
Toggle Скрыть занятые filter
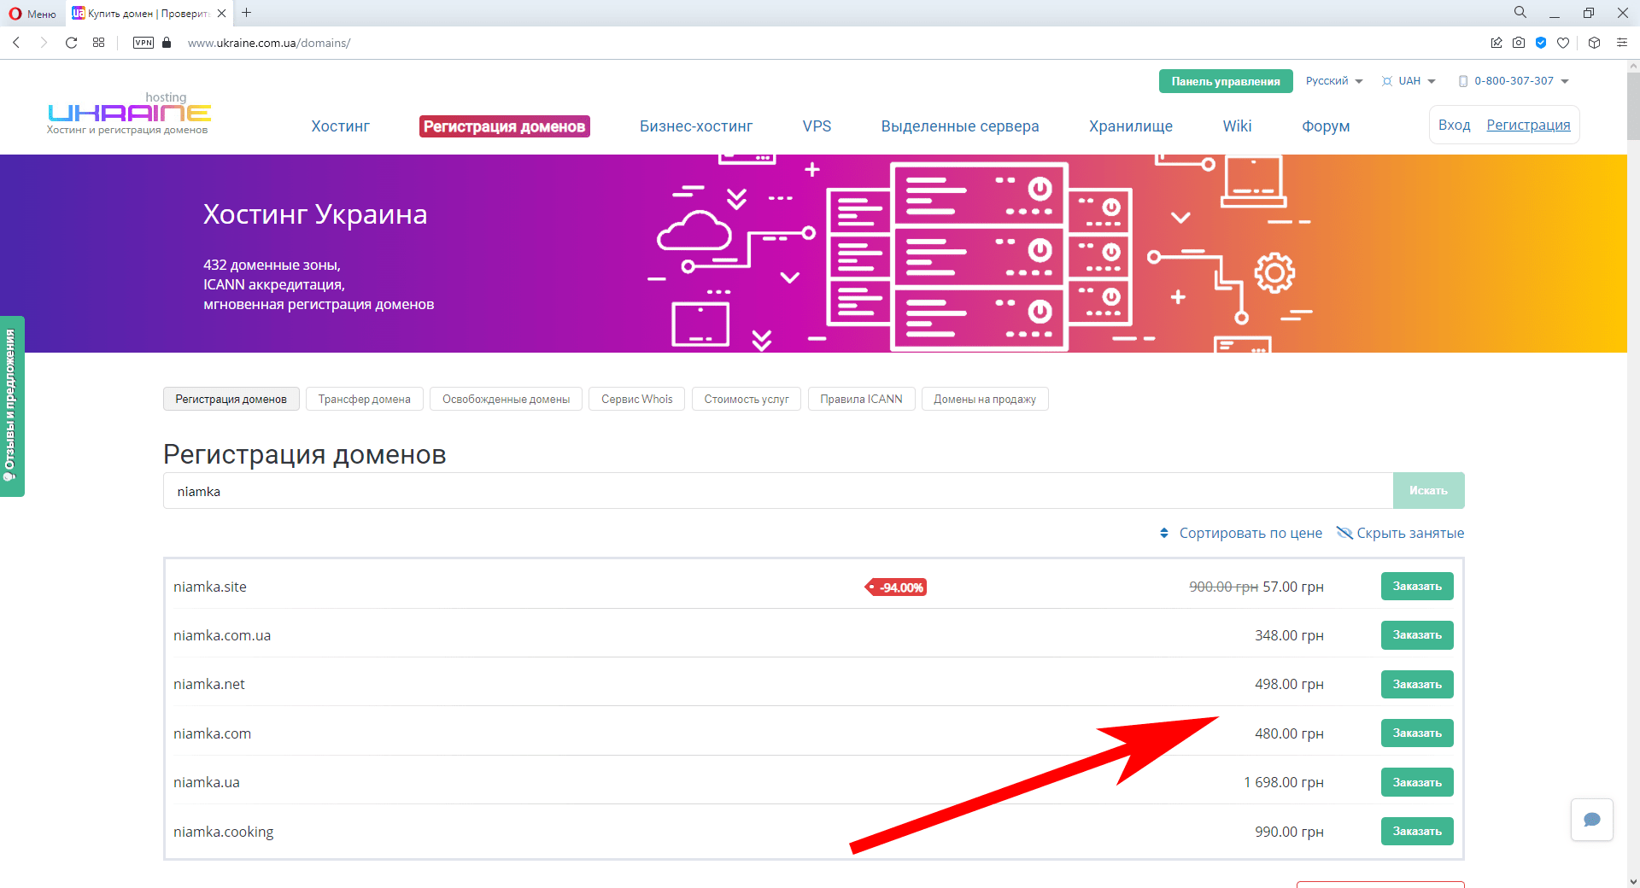tap(1400, 533)
